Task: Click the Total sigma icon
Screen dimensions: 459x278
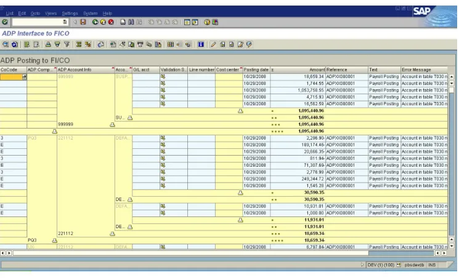Action: point(79,44)
